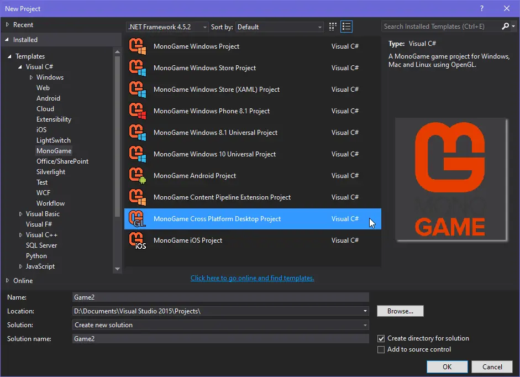Expand the JavaScript tree node
The image size is (520, 377).
click(20, 266)
